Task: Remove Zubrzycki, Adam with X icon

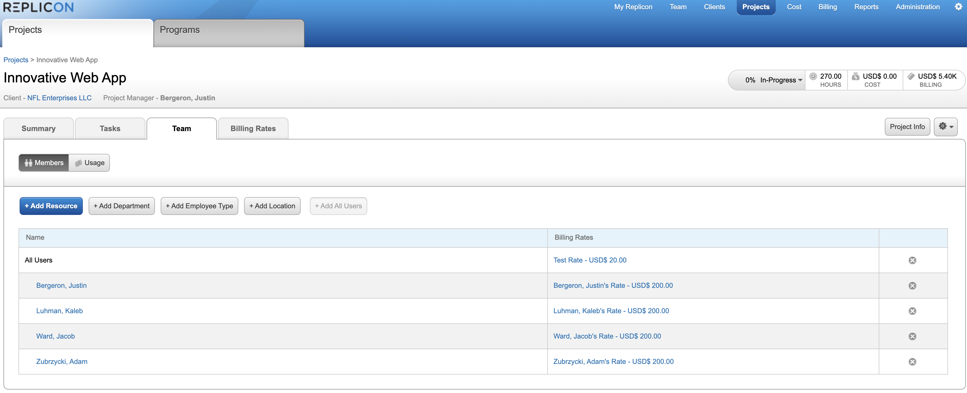Action: 912,362
